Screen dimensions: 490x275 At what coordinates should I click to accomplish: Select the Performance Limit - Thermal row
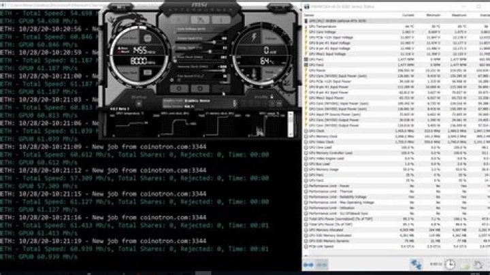pos(397,191)
